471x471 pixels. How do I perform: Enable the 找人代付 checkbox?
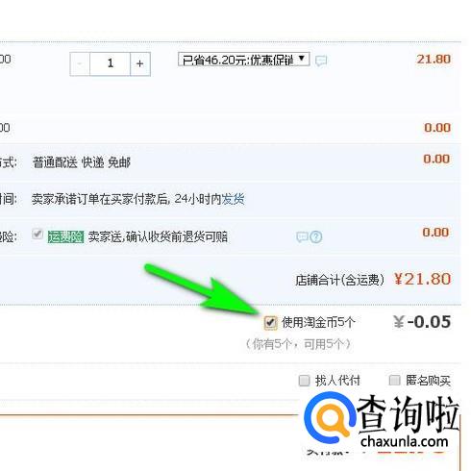[304, 381]
